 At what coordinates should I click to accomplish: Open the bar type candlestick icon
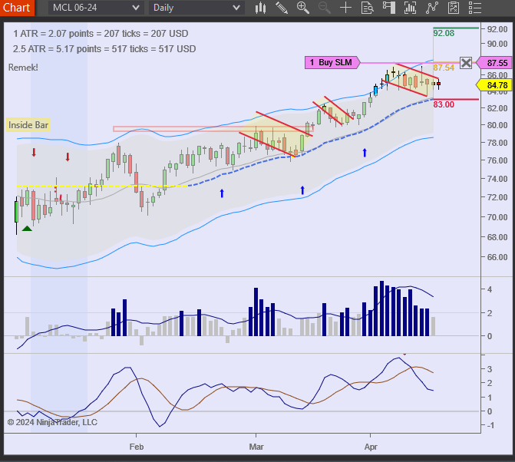pyautogui.click(x=260, y=8)
